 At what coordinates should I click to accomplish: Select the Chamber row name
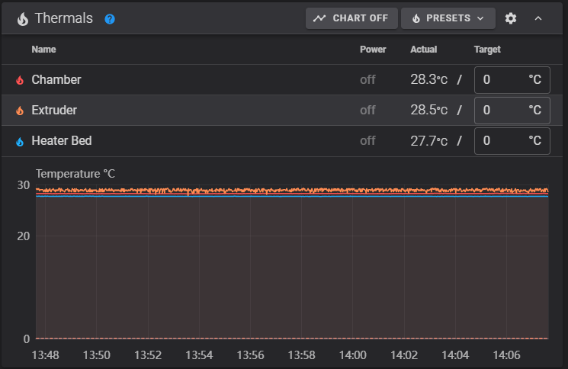coord(56,80)
